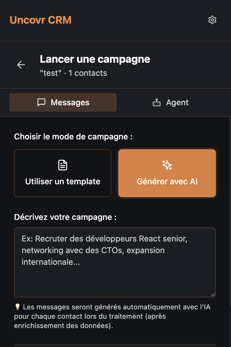
Task: Click the "Lancer une campagne" heading
Action: (95, 59)
